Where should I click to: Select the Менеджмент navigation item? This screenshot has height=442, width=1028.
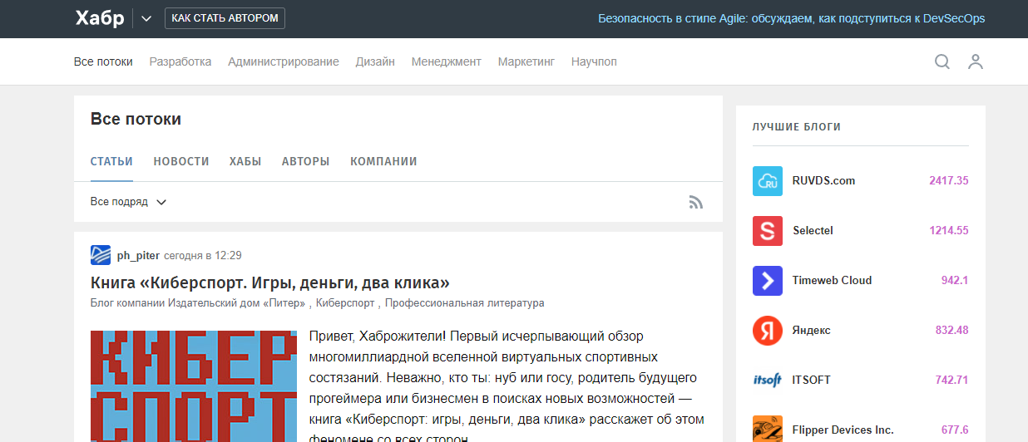(446, 61)
